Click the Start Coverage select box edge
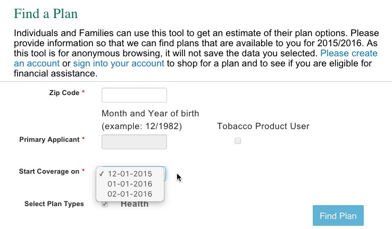 [x=164, y=174]
